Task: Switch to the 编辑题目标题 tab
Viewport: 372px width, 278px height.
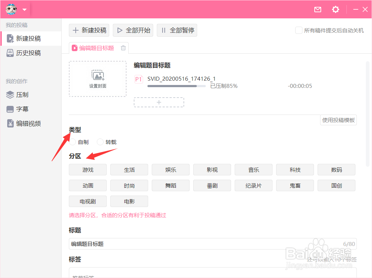Action: (97, 48)
